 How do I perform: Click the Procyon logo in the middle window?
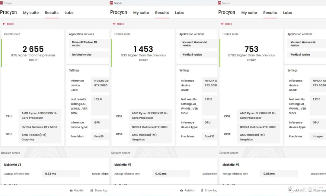[119, 12]
